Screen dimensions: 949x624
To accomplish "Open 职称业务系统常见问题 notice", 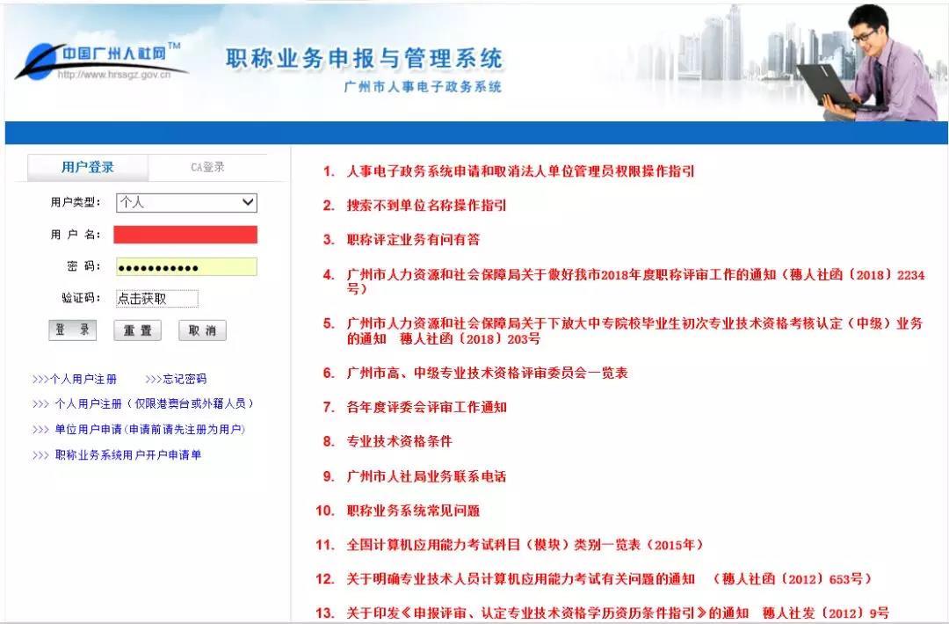I will coord(413,511).
